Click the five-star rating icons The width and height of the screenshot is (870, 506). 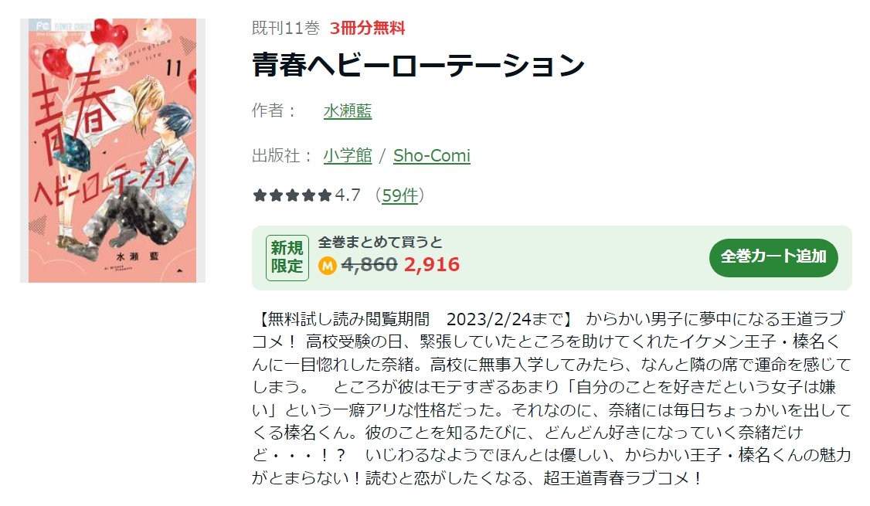[x=292, y=195]
